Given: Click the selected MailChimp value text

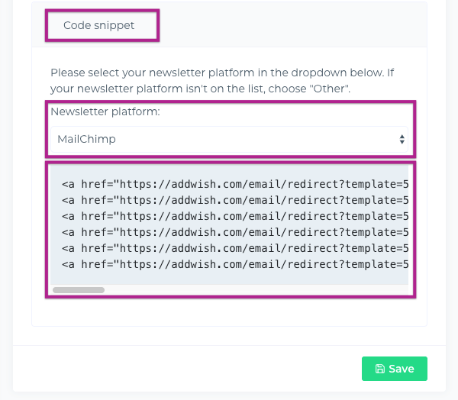Looking at the screenshot, I should point(87,140).
